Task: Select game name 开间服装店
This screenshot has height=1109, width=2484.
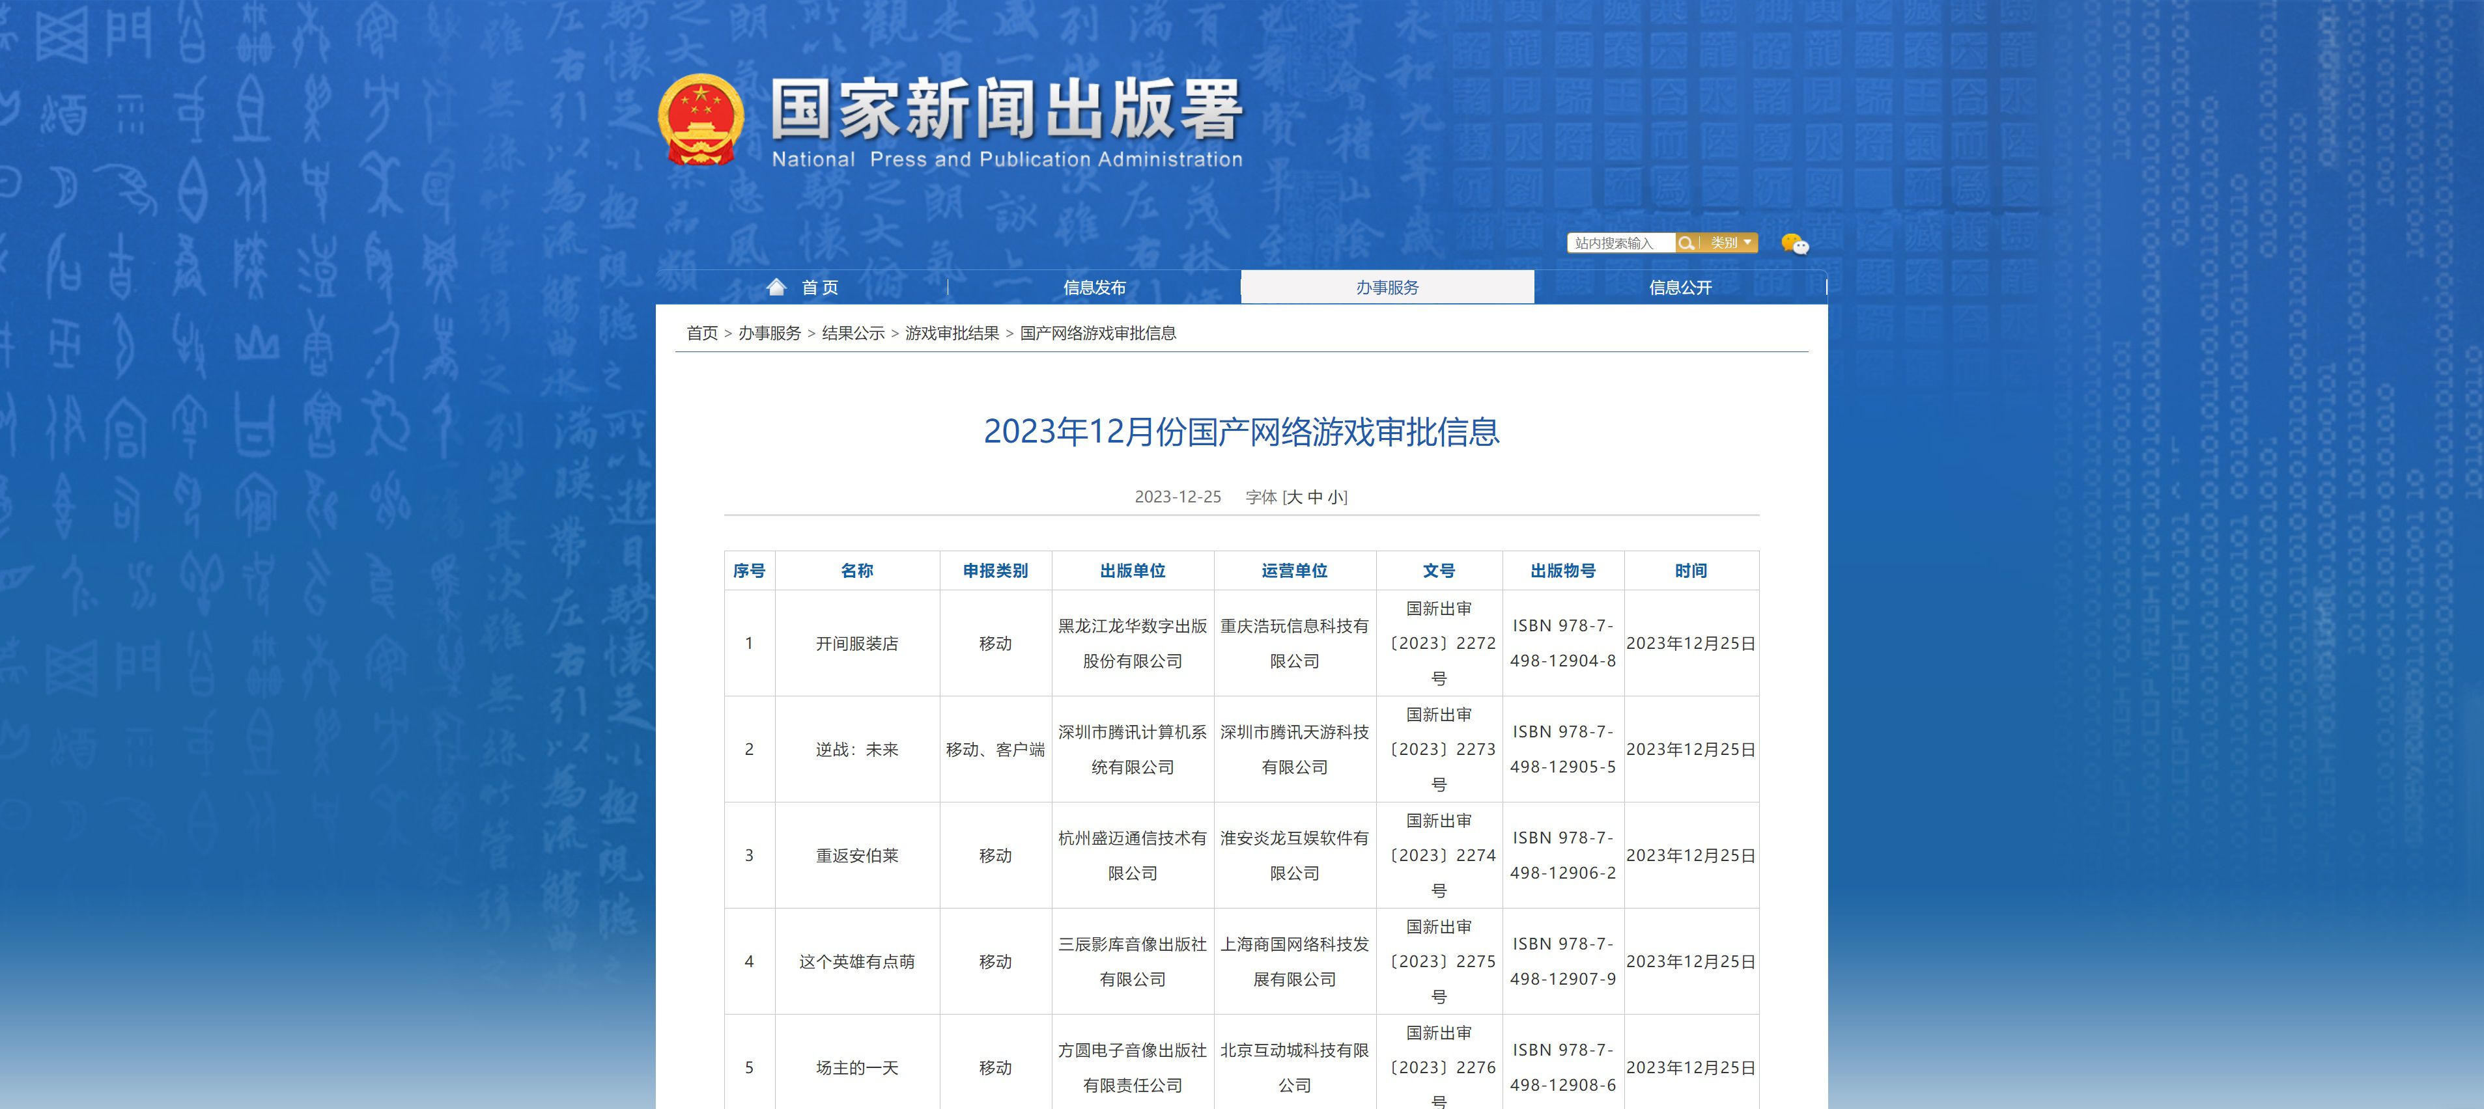Action: tap(856, 644)
